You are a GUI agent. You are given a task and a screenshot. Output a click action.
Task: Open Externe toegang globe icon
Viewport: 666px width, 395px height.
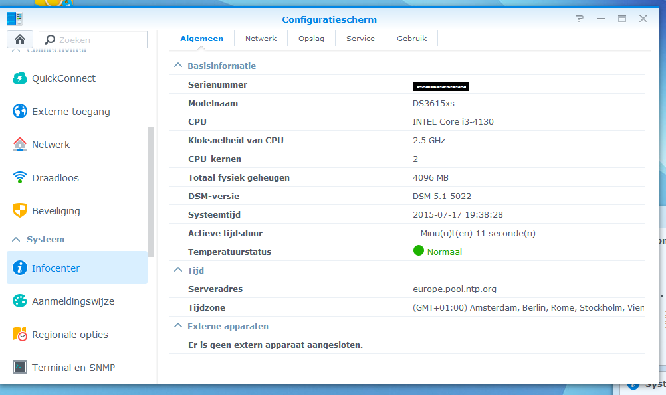[x=19, y=111]
